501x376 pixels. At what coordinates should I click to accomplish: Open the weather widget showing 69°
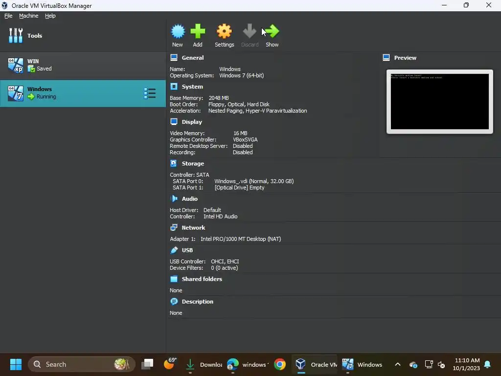(170, 364)
